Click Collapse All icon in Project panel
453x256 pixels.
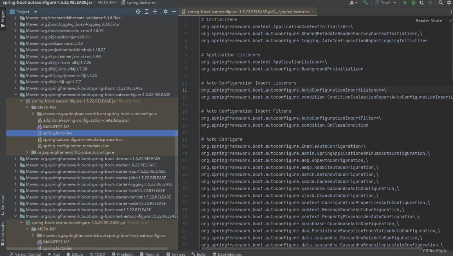pos(155,12)
